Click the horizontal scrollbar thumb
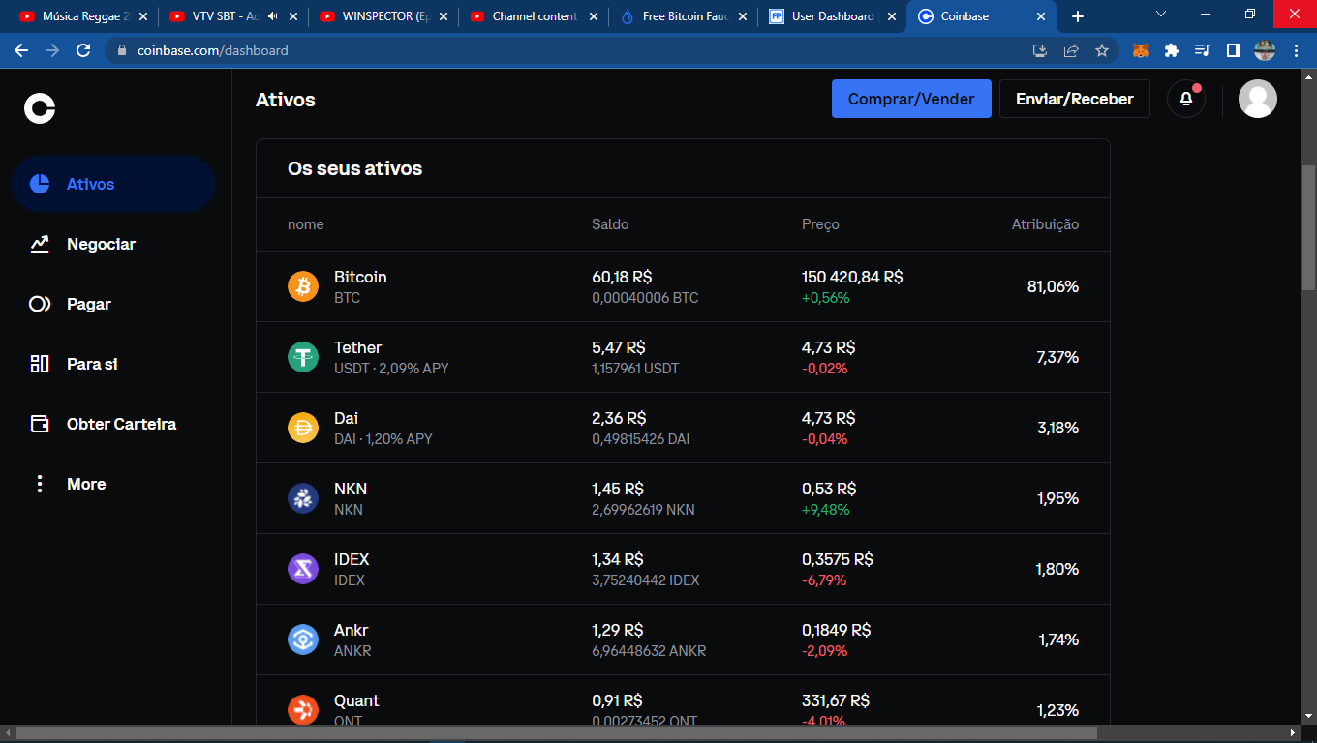1317x743 pixels. click(556, 733)
